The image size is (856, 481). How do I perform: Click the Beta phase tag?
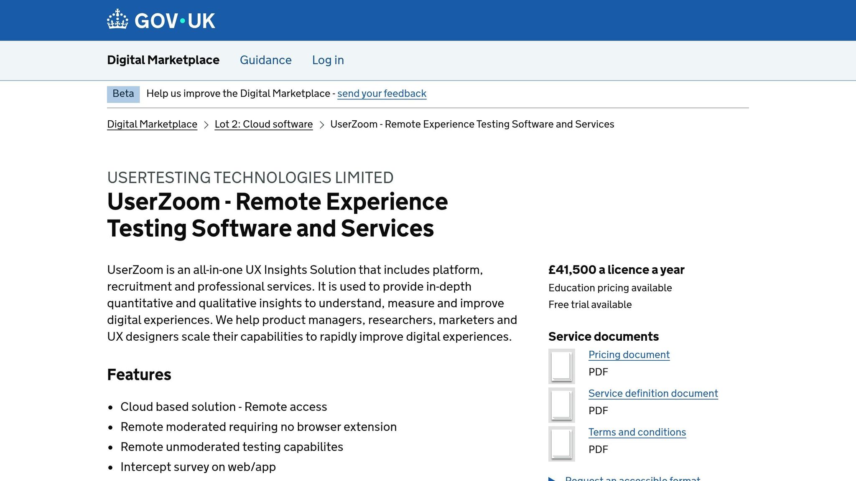click(x=123, y=94)
